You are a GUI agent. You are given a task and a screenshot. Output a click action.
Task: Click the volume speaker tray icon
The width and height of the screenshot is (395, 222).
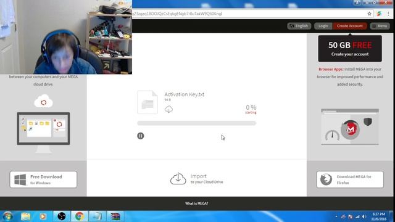[x=364, y=216]
